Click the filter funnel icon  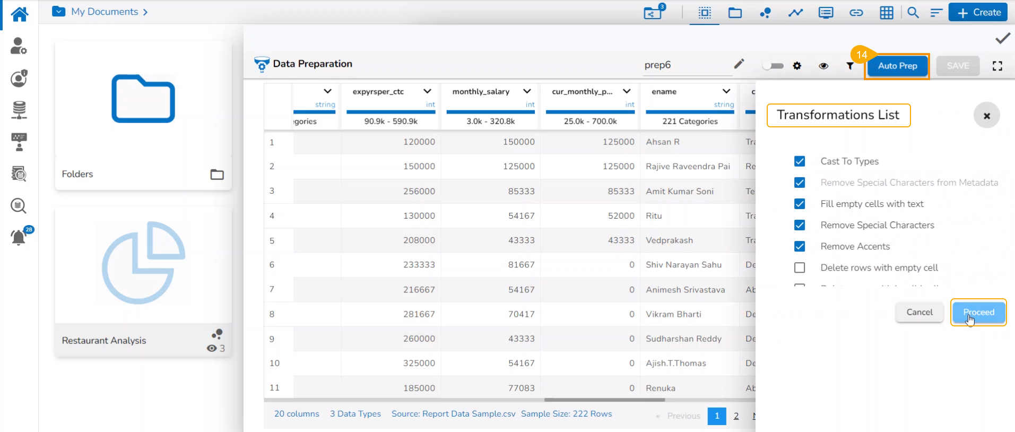850,66
